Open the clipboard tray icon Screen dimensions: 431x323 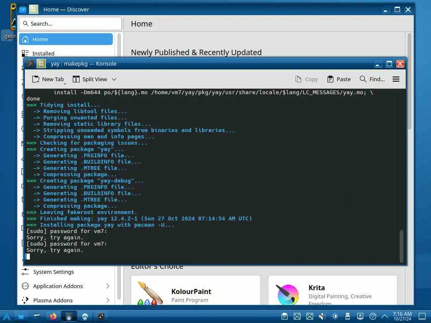[x=285, y=316]
